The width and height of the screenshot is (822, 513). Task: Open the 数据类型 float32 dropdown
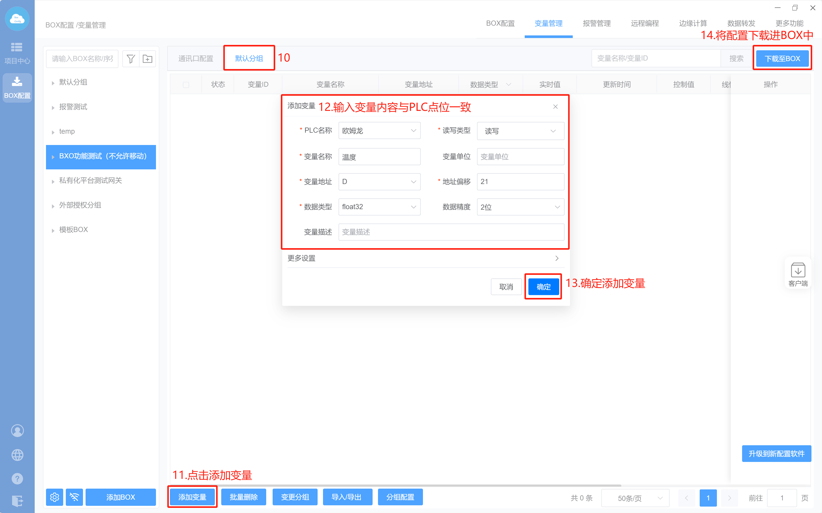pyautogui.click(x=379, y=207)
